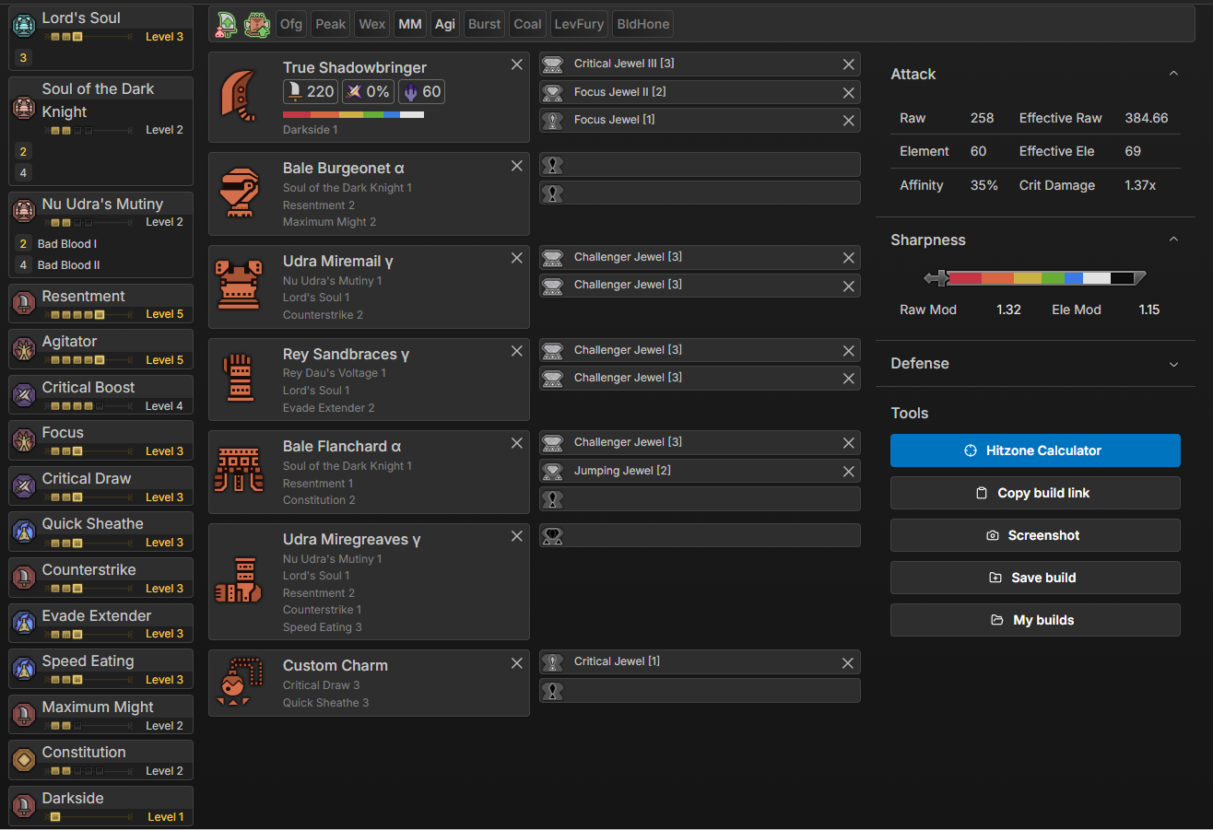Open the armor defense buffs icon
The width and height of the screenshot is (1213, 830).
coord(257,24)
